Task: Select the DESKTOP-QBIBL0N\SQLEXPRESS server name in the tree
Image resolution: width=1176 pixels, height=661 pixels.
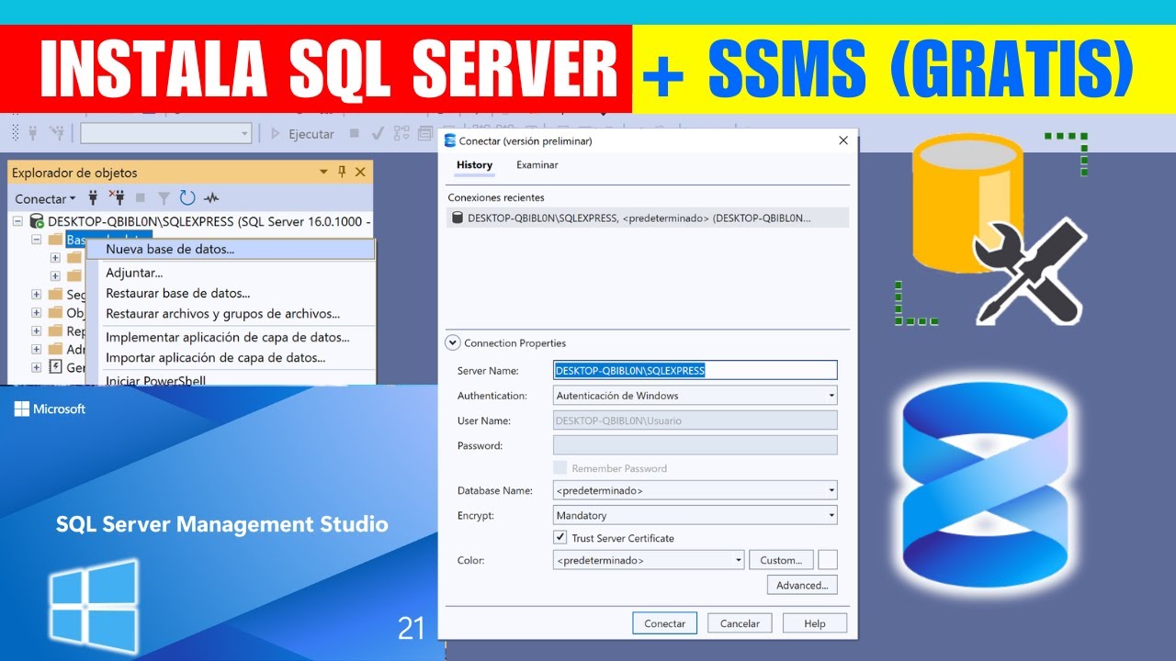Action: 209,221
